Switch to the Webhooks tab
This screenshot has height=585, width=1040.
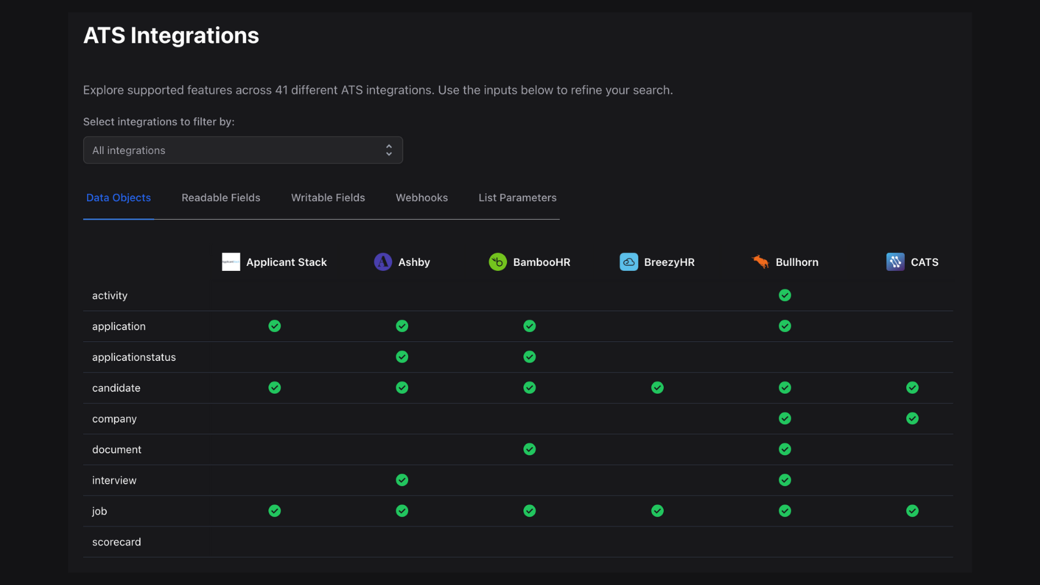tap(421, 198)
